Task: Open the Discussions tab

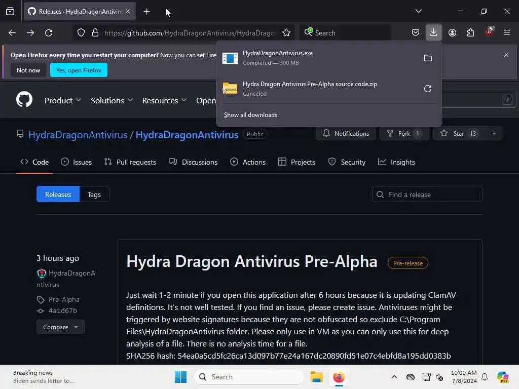Action: point(193,162)
